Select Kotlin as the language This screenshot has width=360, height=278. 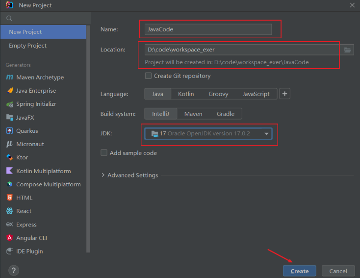(x=186, y=94)
